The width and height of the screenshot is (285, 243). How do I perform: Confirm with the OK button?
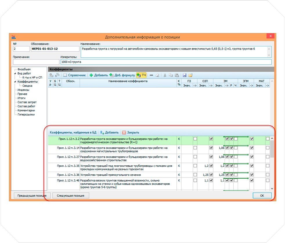point(262,196)
